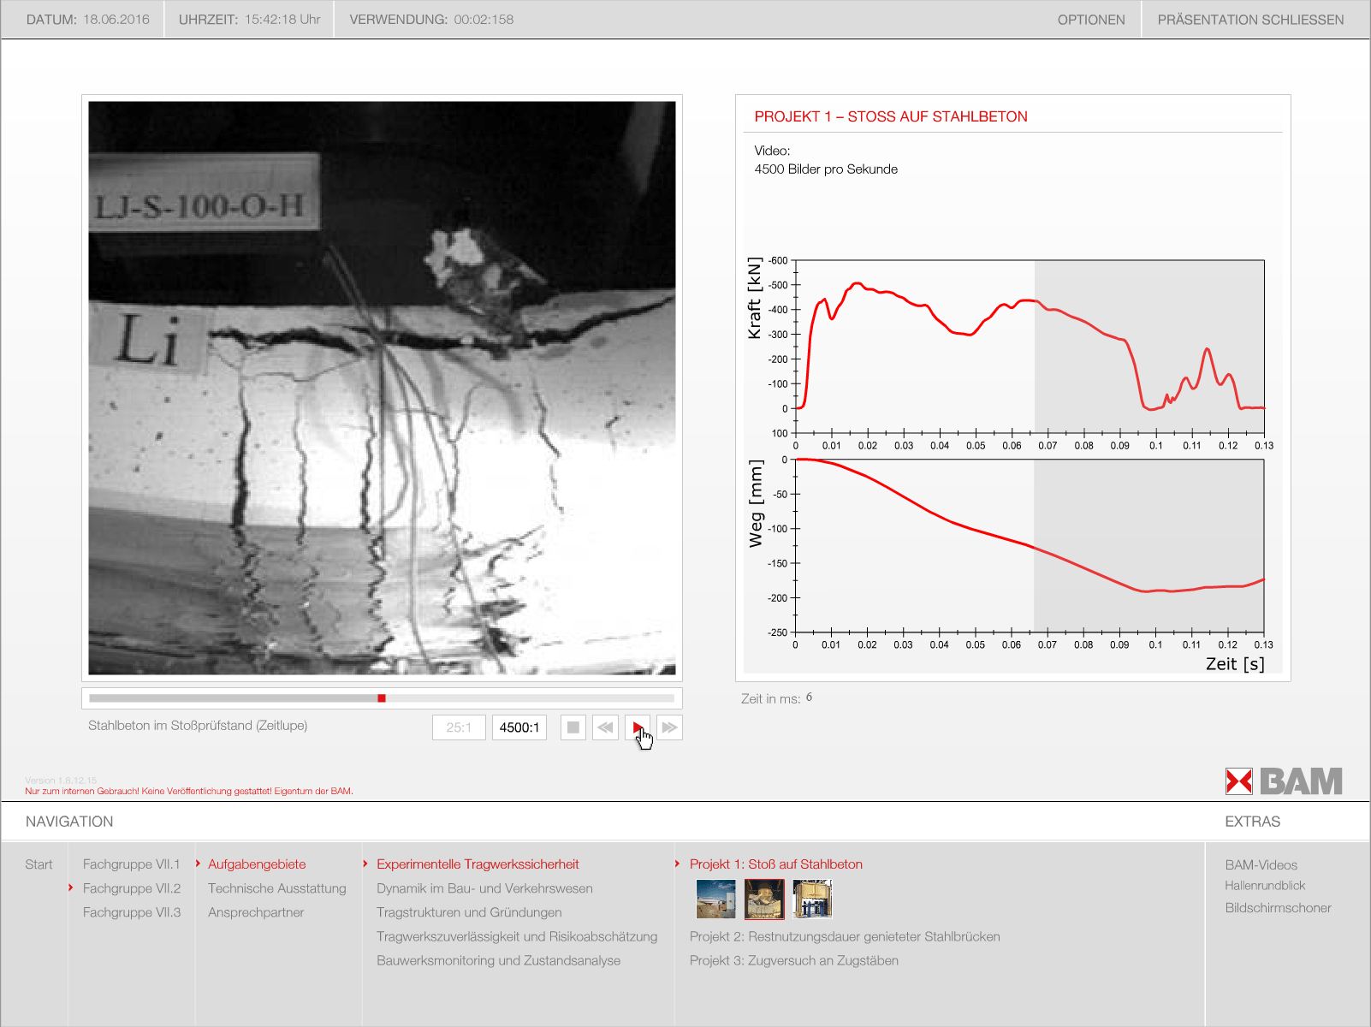Screen dimensions: 1371x1027
Task: Open BAM-Videos under Extras
Action: pos(1261,865)
